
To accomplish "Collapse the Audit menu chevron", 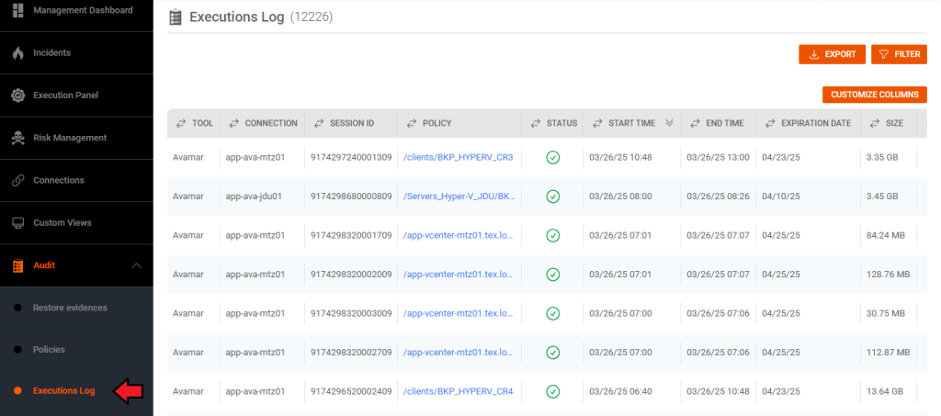I will tap(137, 265).
